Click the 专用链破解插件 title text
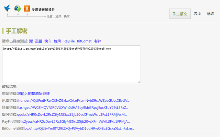This screenshot has height=137, width=220. click(43, 10)
